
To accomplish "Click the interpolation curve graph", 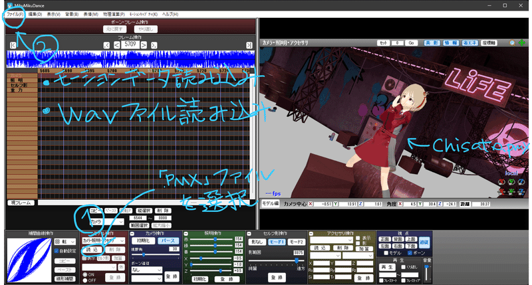I will [x=29, y=260].
